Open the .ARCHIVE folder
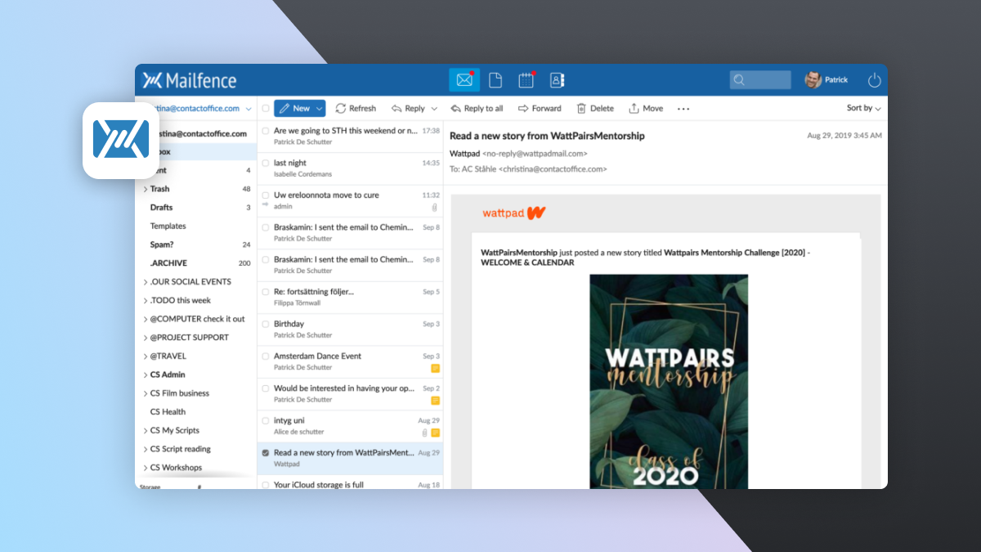 (196, 263)
